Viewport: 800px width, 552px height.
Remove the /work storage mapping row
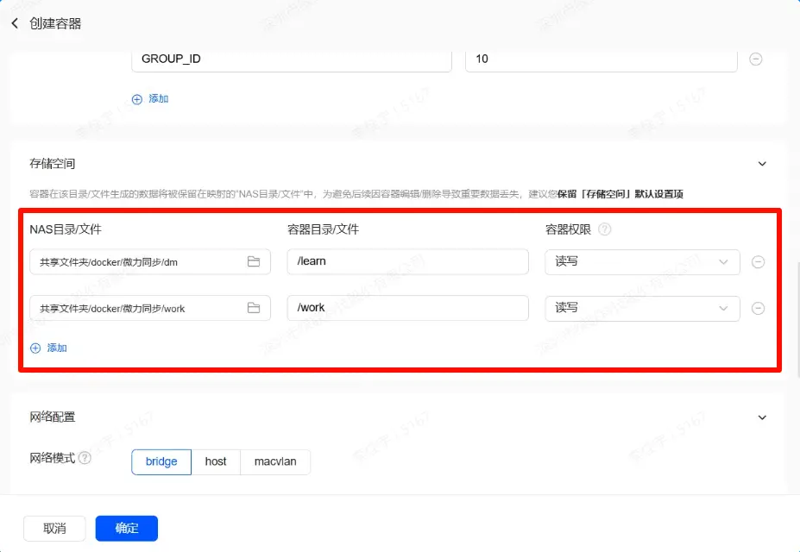click(x=758, y=308)
